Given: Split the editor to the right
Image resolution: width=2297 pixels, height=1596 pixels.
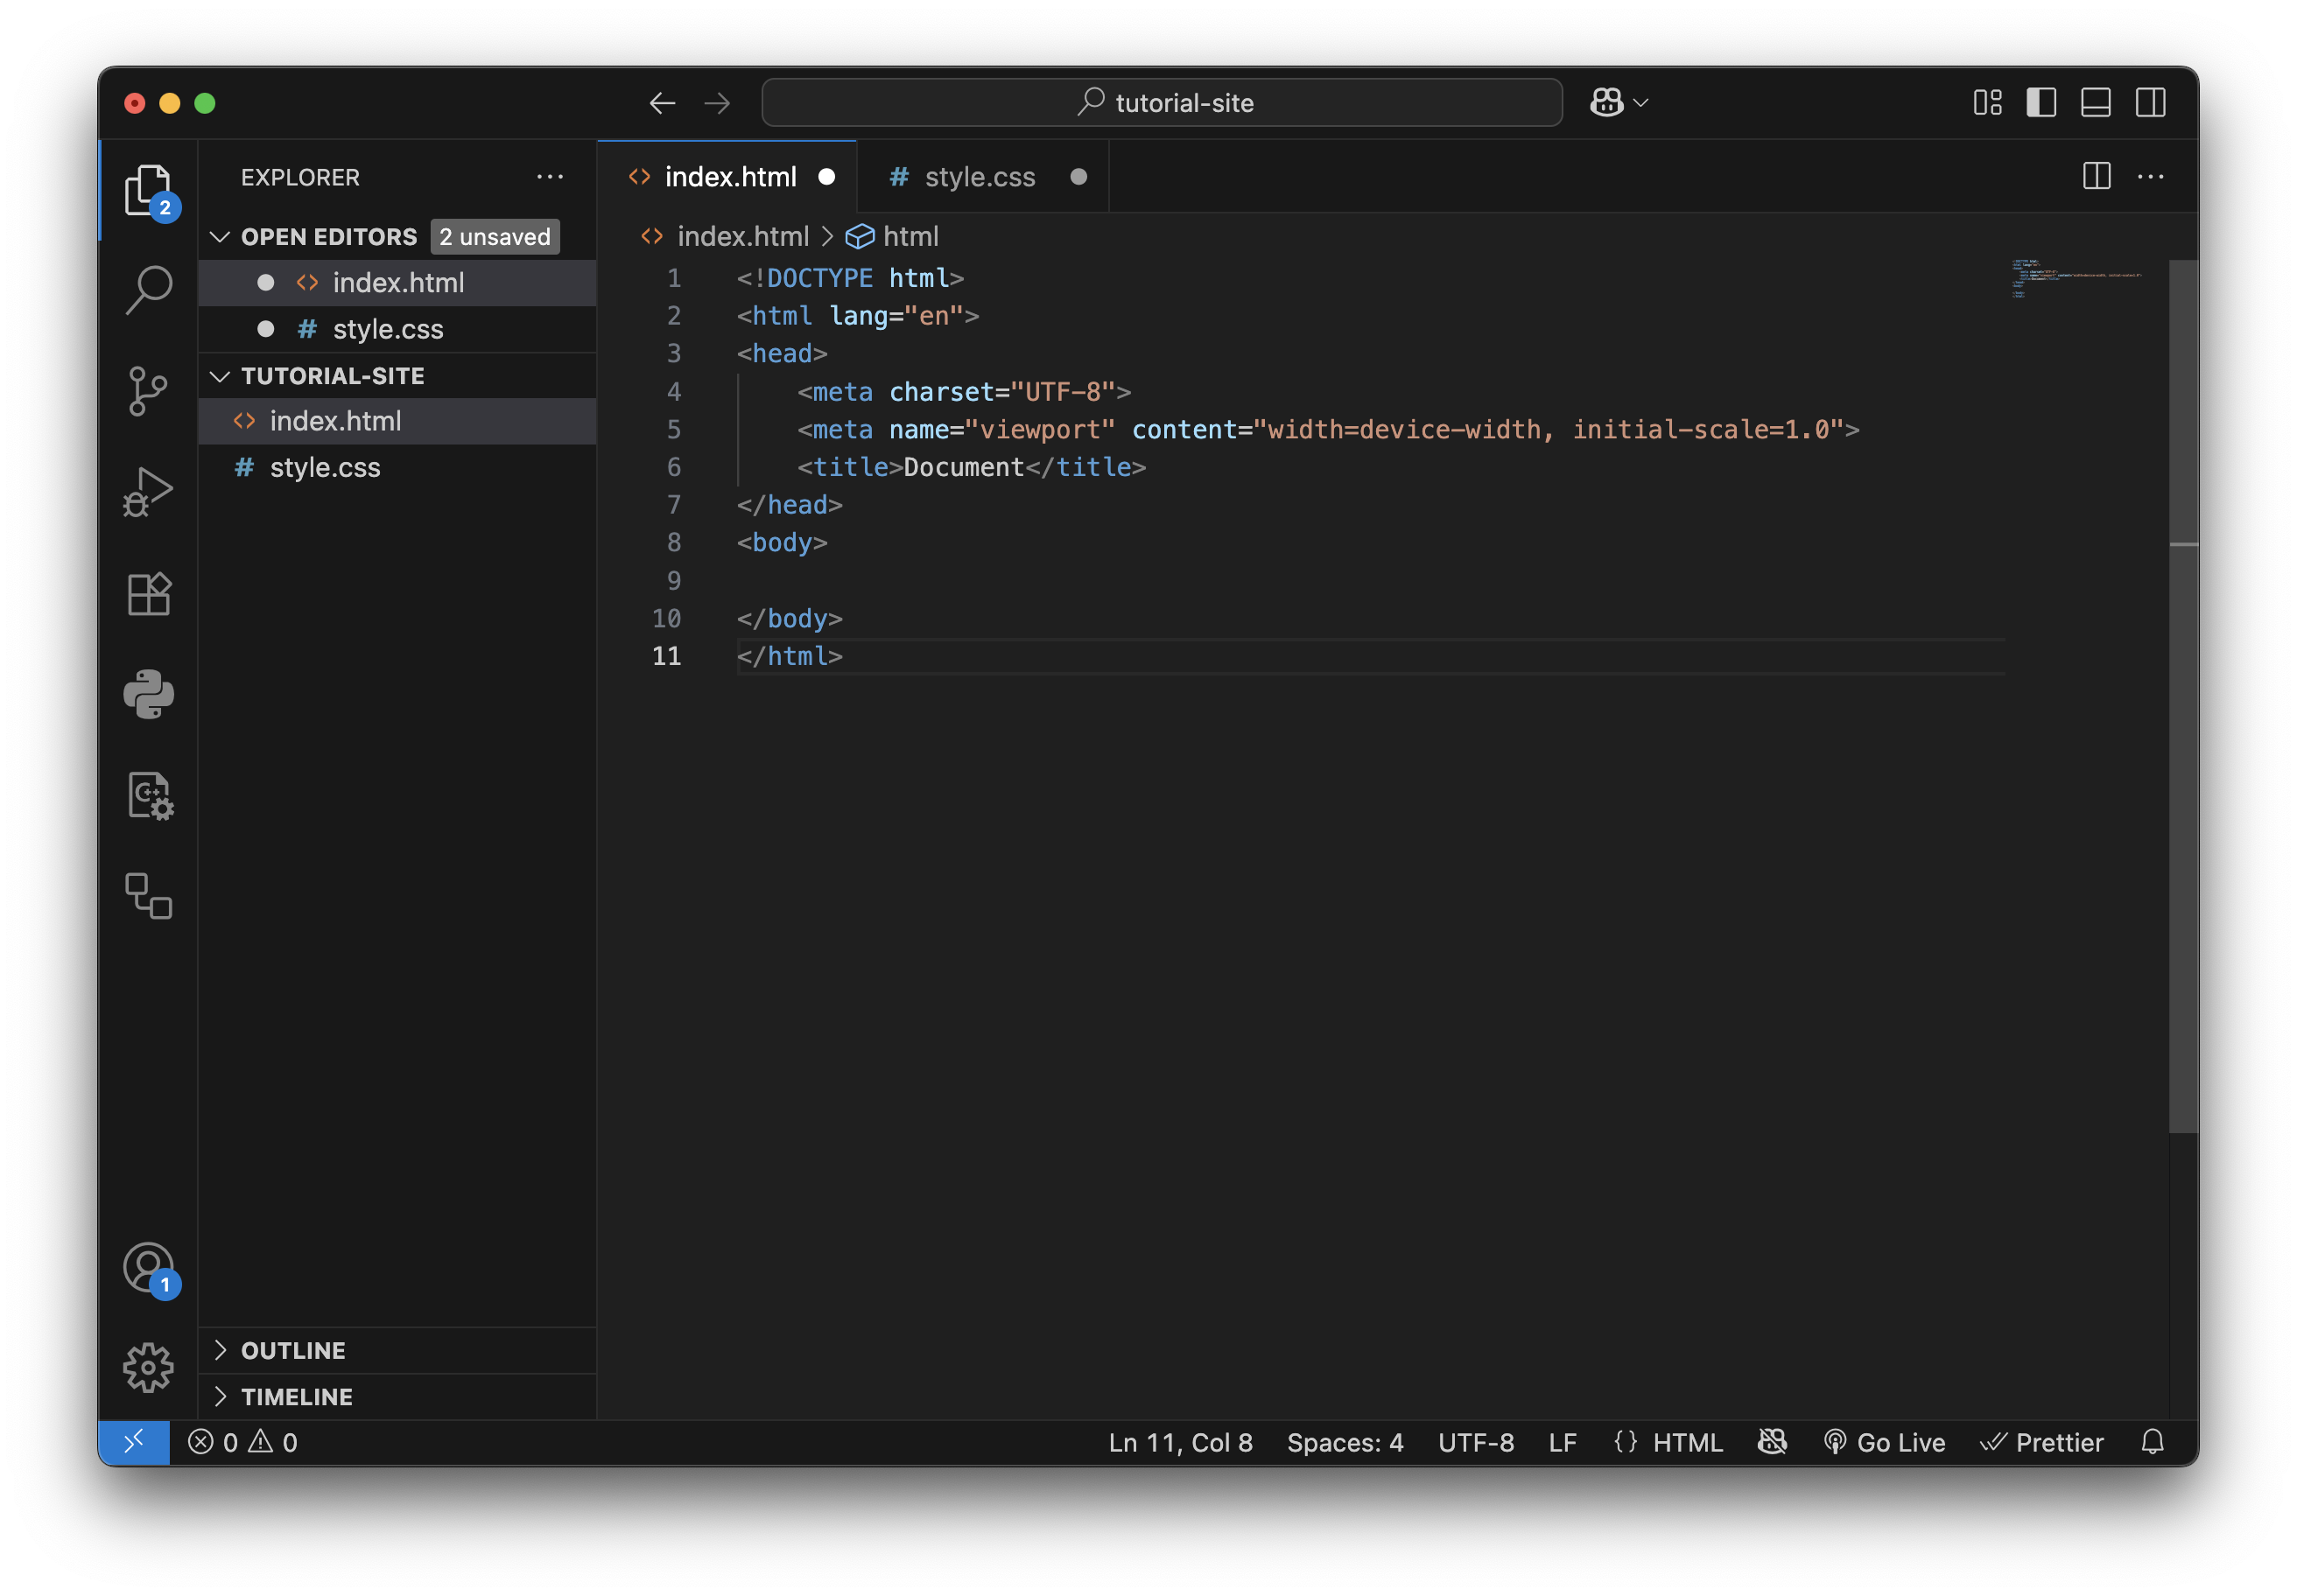Looking at the screenshot, I should [x=2097, y=176].
